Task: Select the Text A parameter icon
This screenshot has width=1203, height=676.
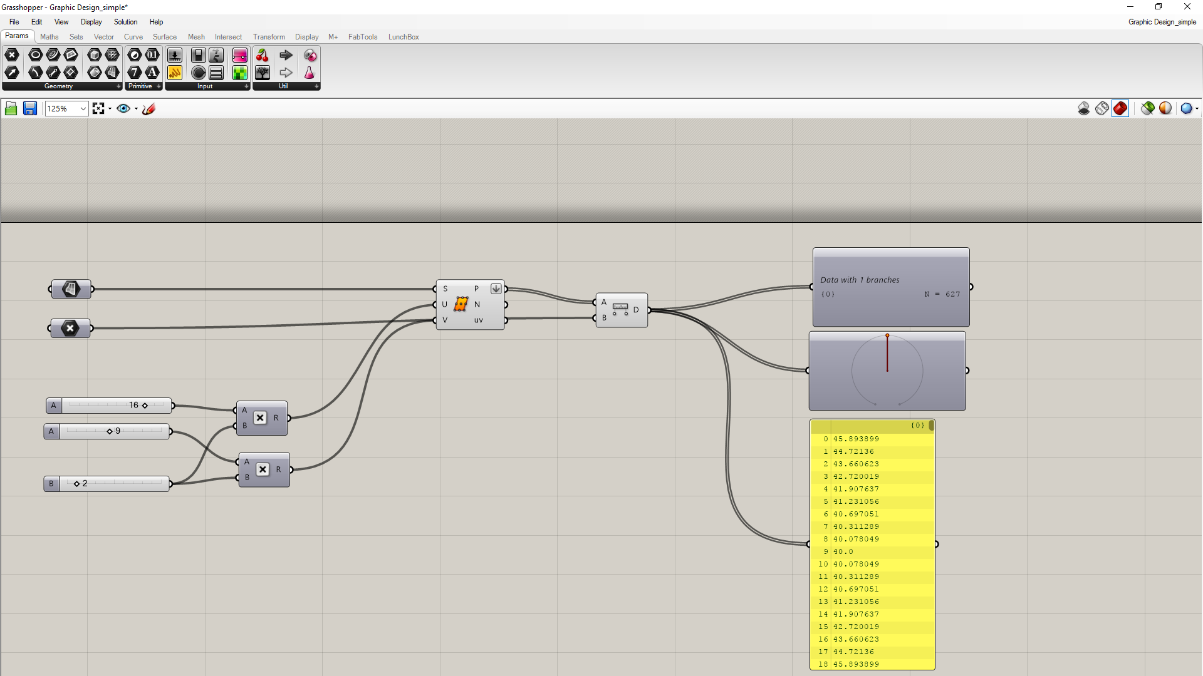Action: 152,73
